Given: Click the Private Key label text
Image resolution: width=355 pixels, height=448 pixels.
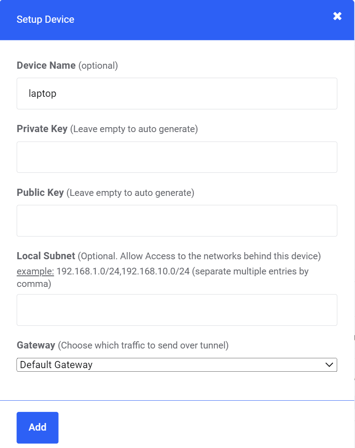Looking at the screenshot, I should (42, 129).
